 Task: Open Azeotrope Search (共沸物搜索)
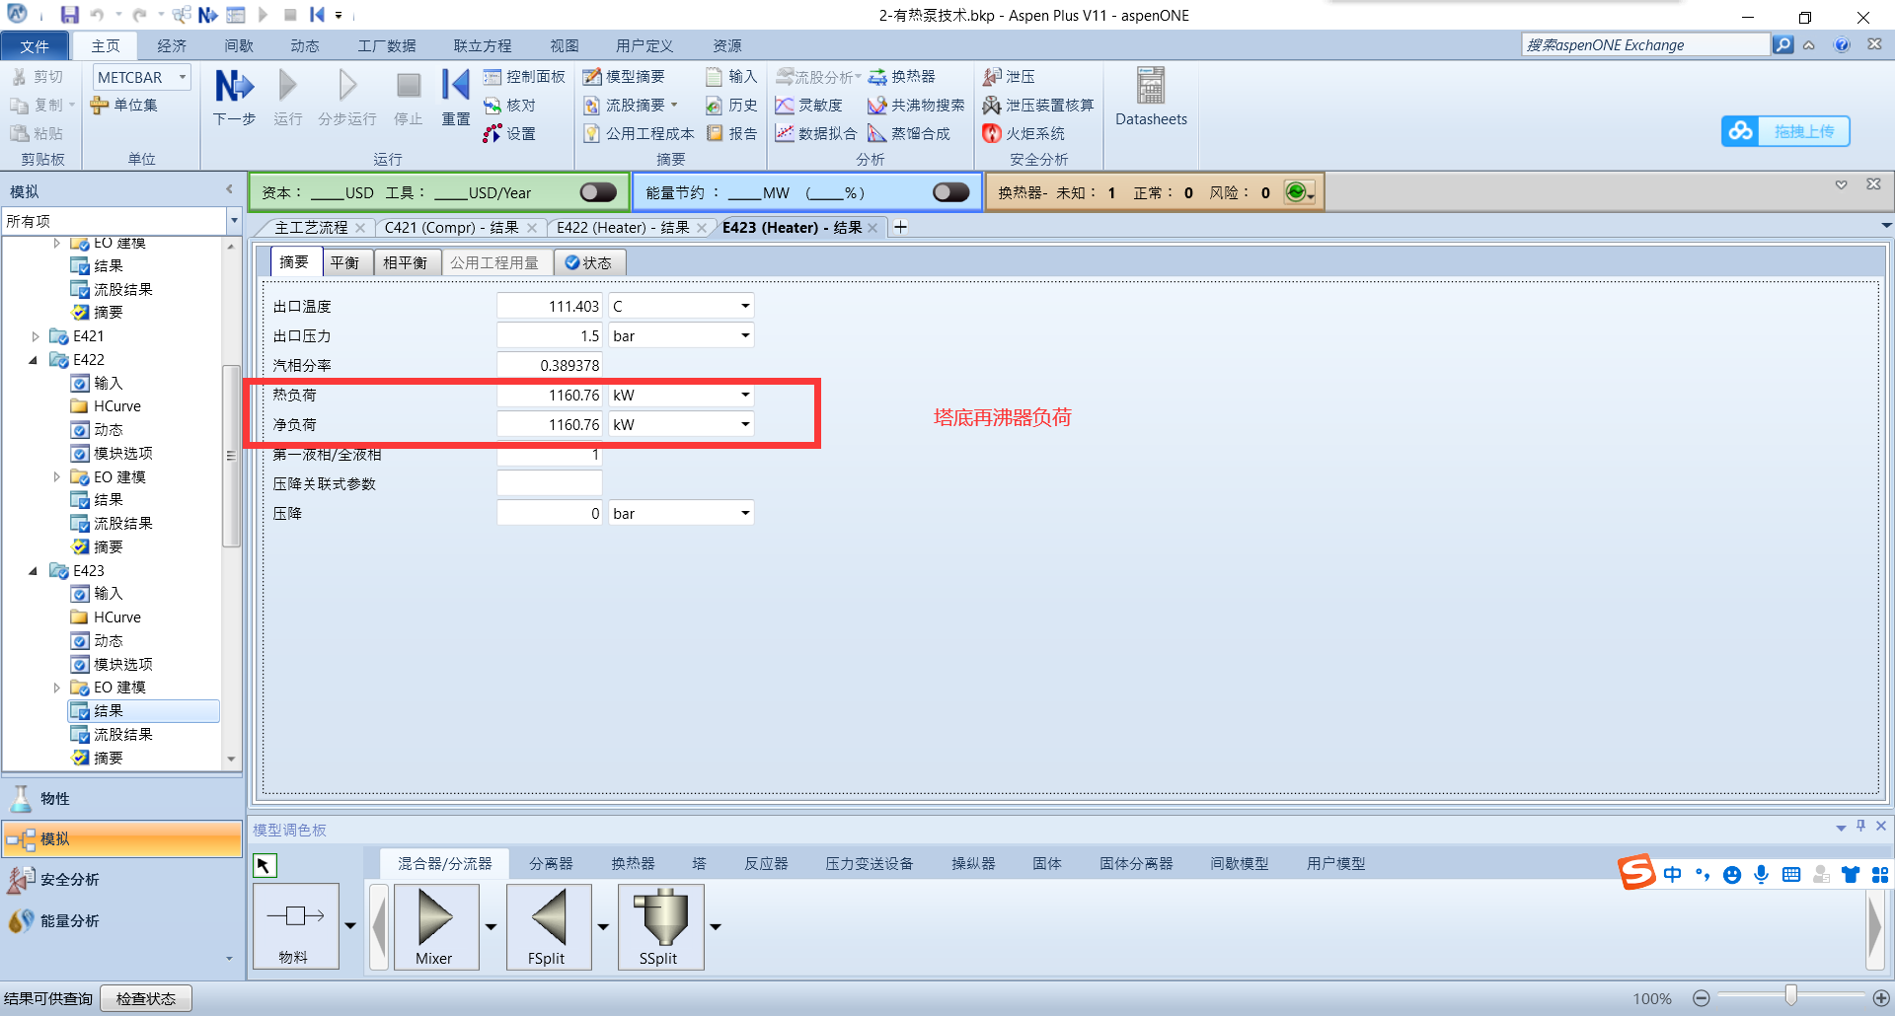916,106
